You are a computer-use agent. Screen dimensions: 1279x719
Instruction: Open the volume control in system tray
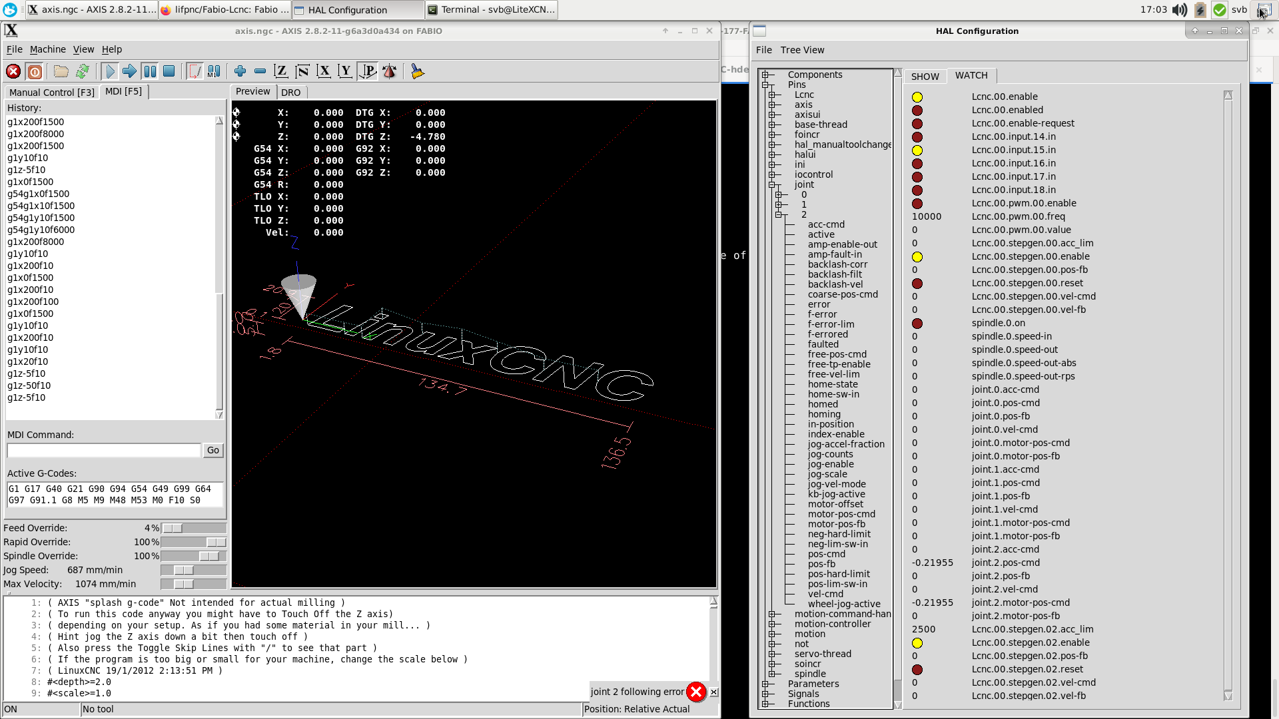[1180, 9]
